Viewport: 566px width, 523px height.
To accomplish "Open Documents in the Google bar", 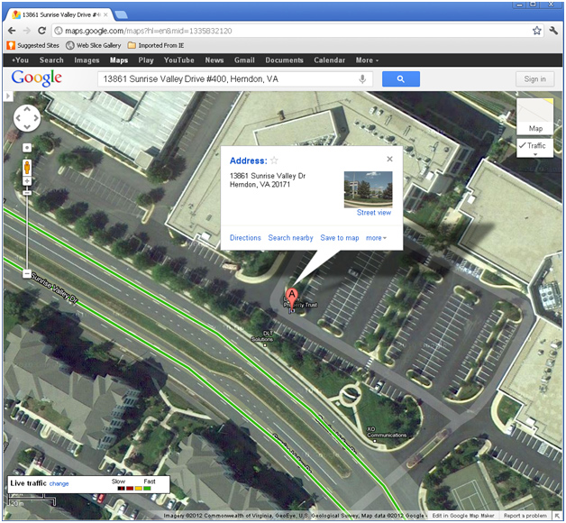I will (x=284, y=60).
